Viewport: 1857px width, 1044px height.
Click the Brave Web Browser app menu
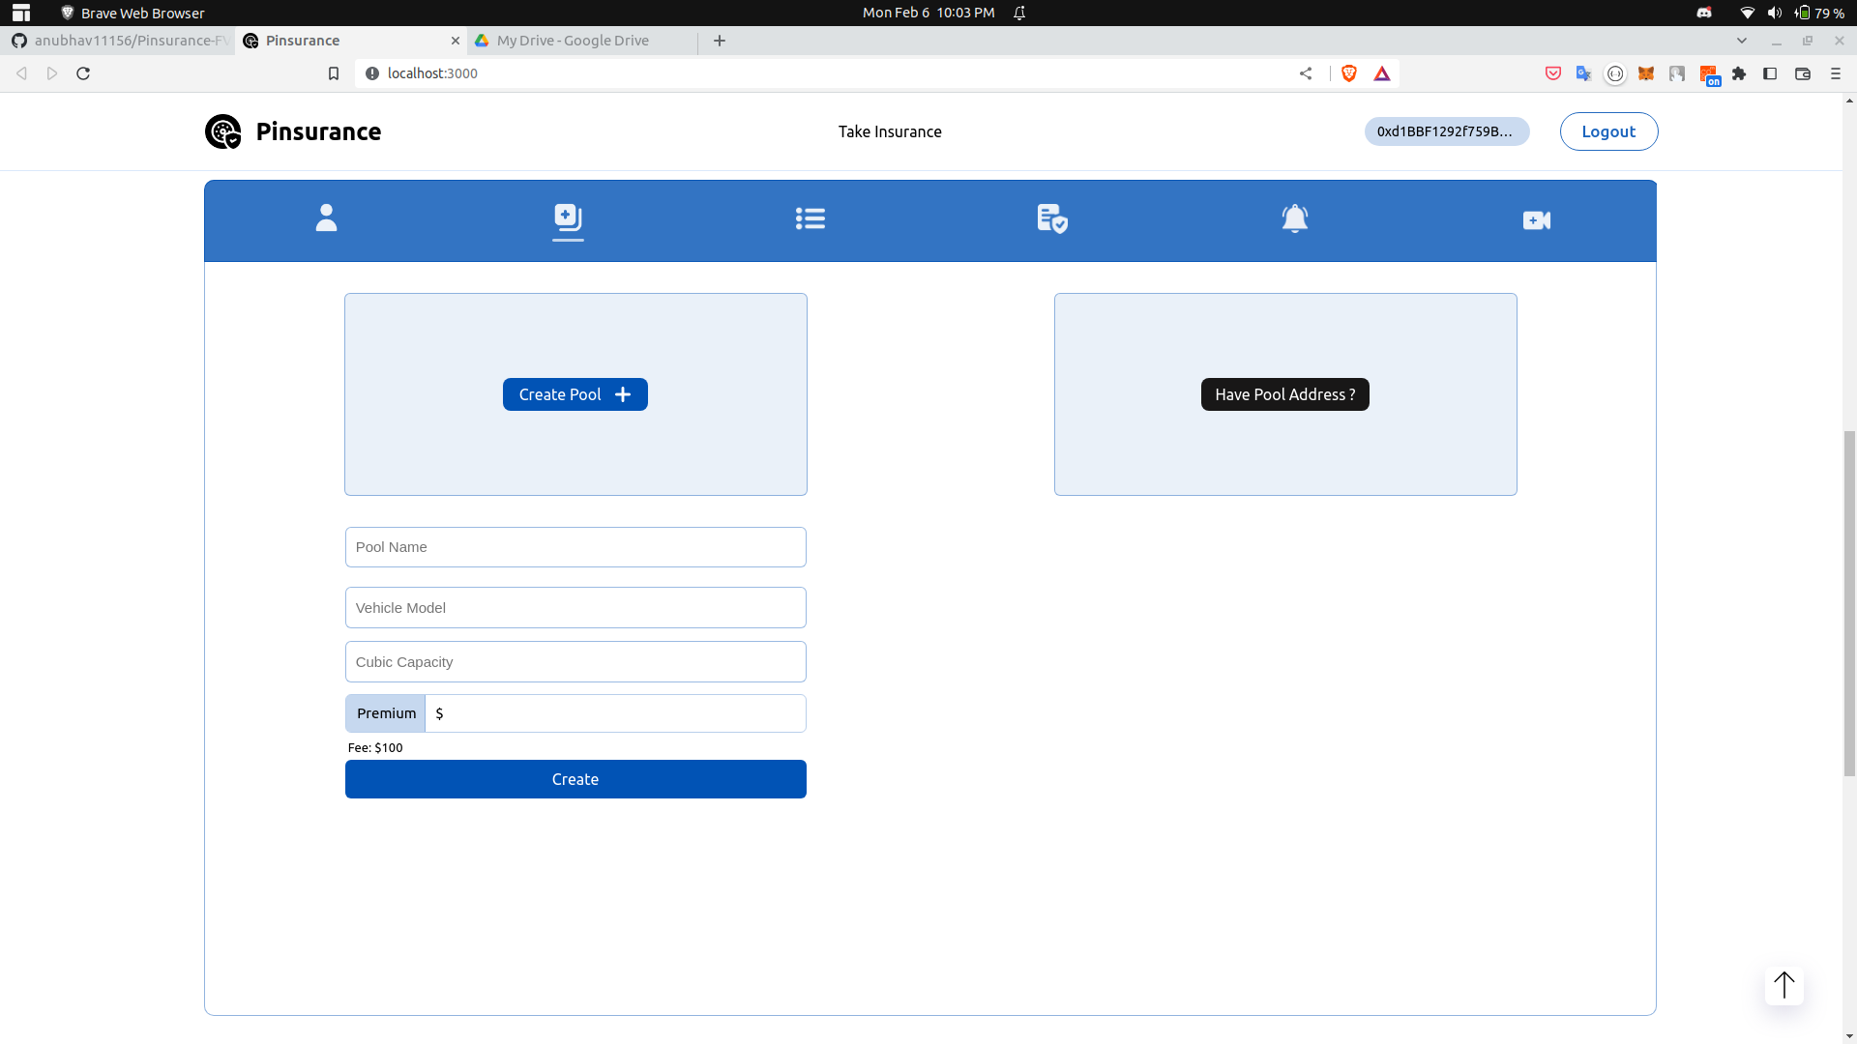pyautogui.click(x=133, y=13)
